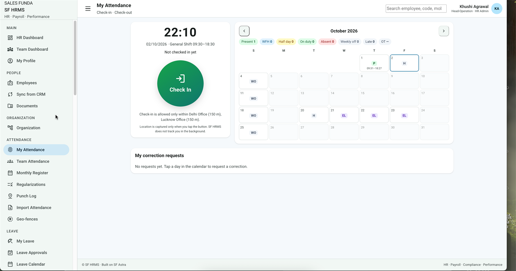This screenshot has height=271, width=516.
Task: Click the Half day 0 status chip
Action: click(286, 42)
